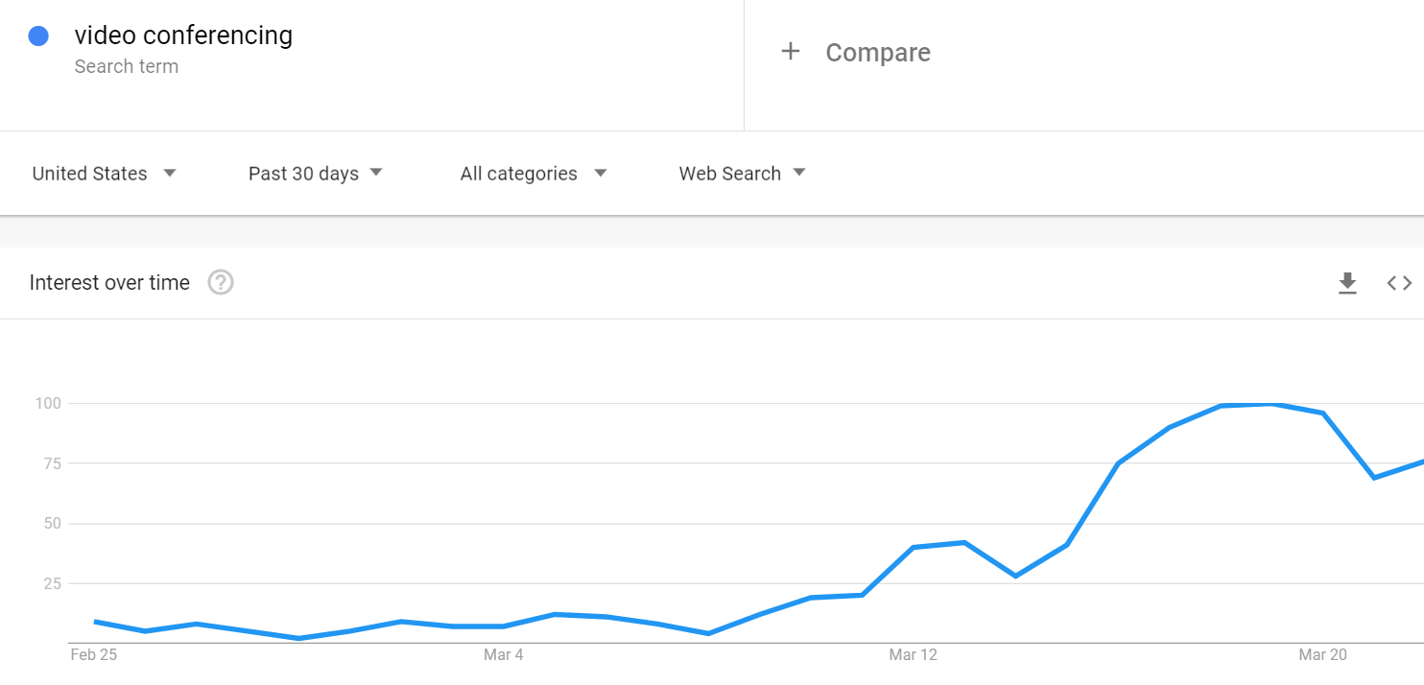Add a comparison term with Compare
This screenshot has height=685, width=1424.
(878, 53)
